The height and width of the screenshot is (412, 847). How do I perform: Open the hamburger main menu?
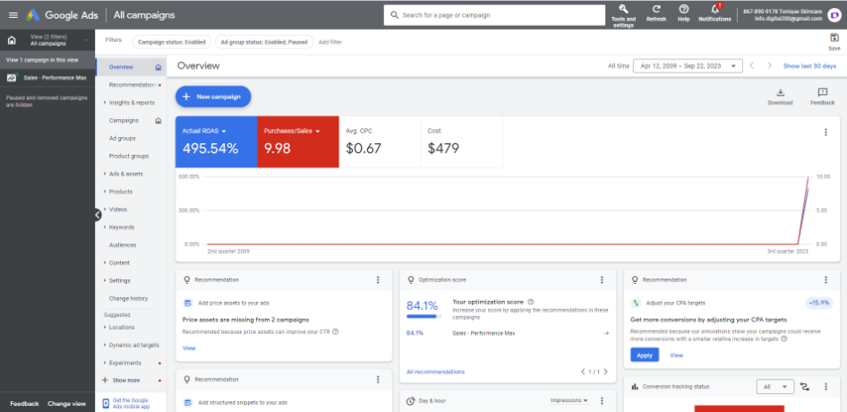(13, 15)
